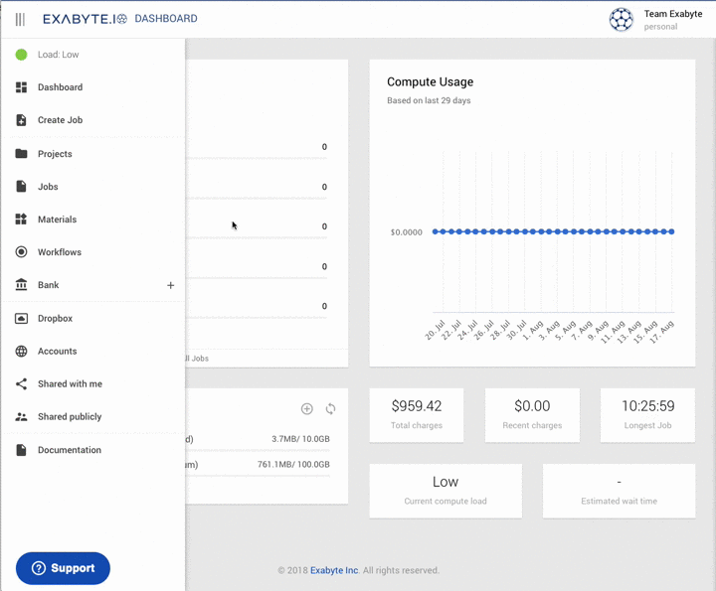This screenshot has height=591, width=716.
Task: Select the Materials icon in sidebar
Action: [x=21, y=220]
